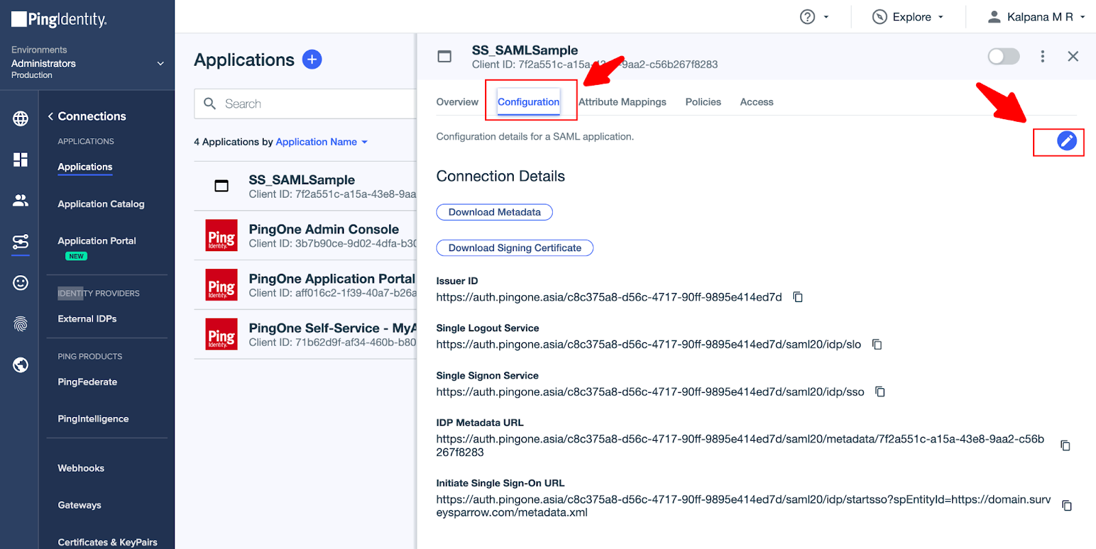Open the Application Name sort dropdown
Screen dimensions: 1096x549
point(321,142)
